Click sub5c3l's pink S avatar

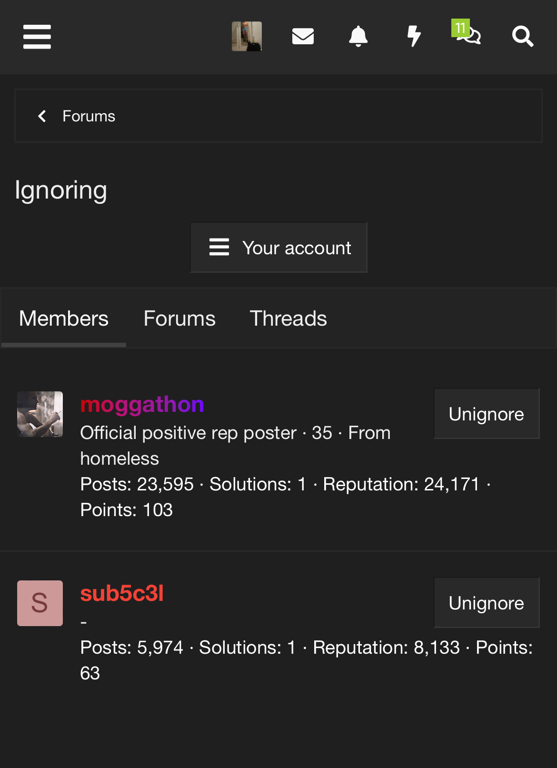pos(40,603)
